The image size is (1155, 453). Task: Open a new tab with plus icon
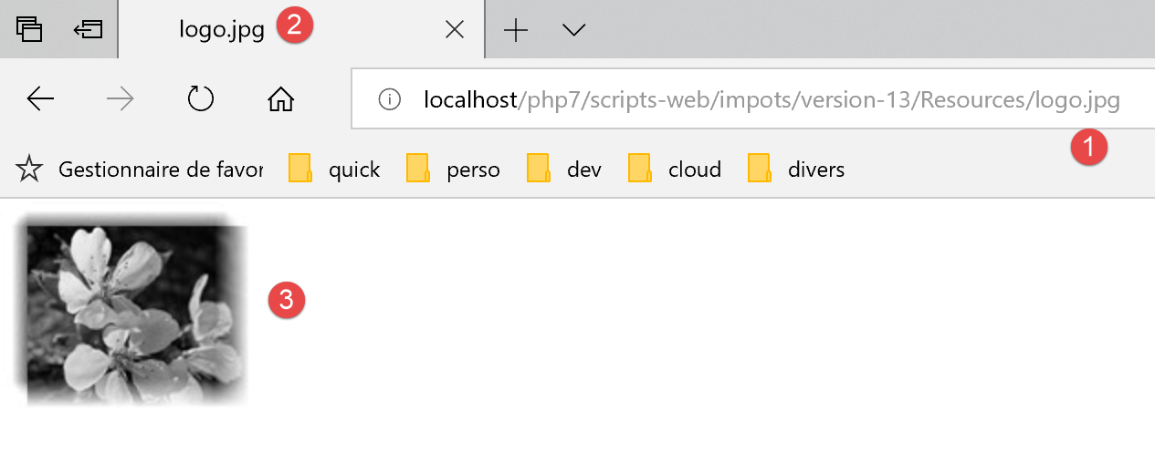tap(516, 30)
